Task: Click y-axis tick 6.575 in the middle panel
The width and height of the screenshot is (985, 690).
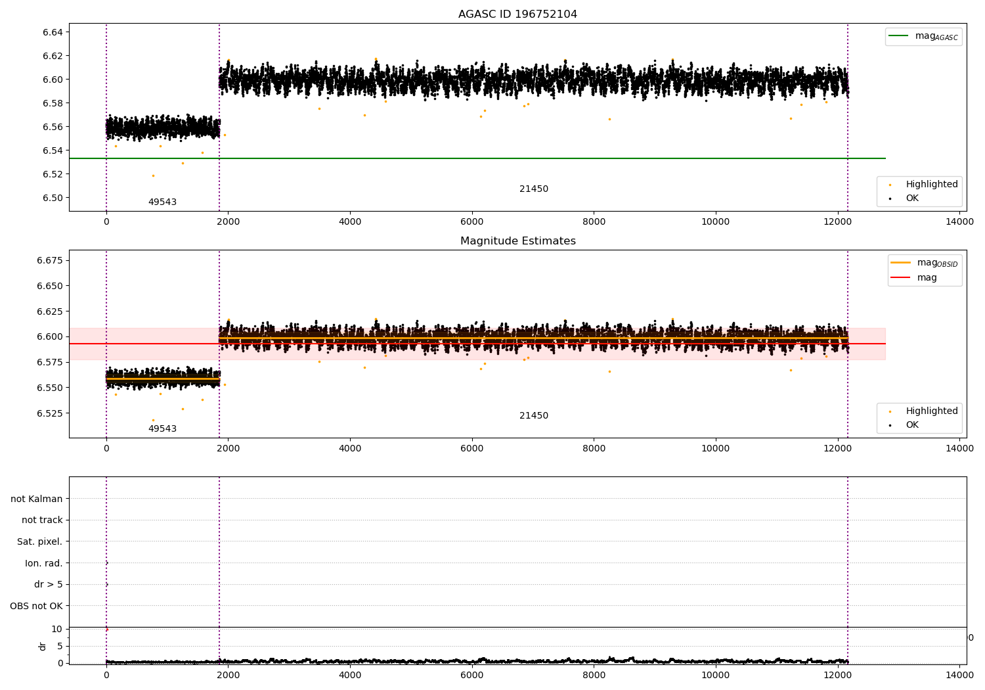Action: pos(50,362)
